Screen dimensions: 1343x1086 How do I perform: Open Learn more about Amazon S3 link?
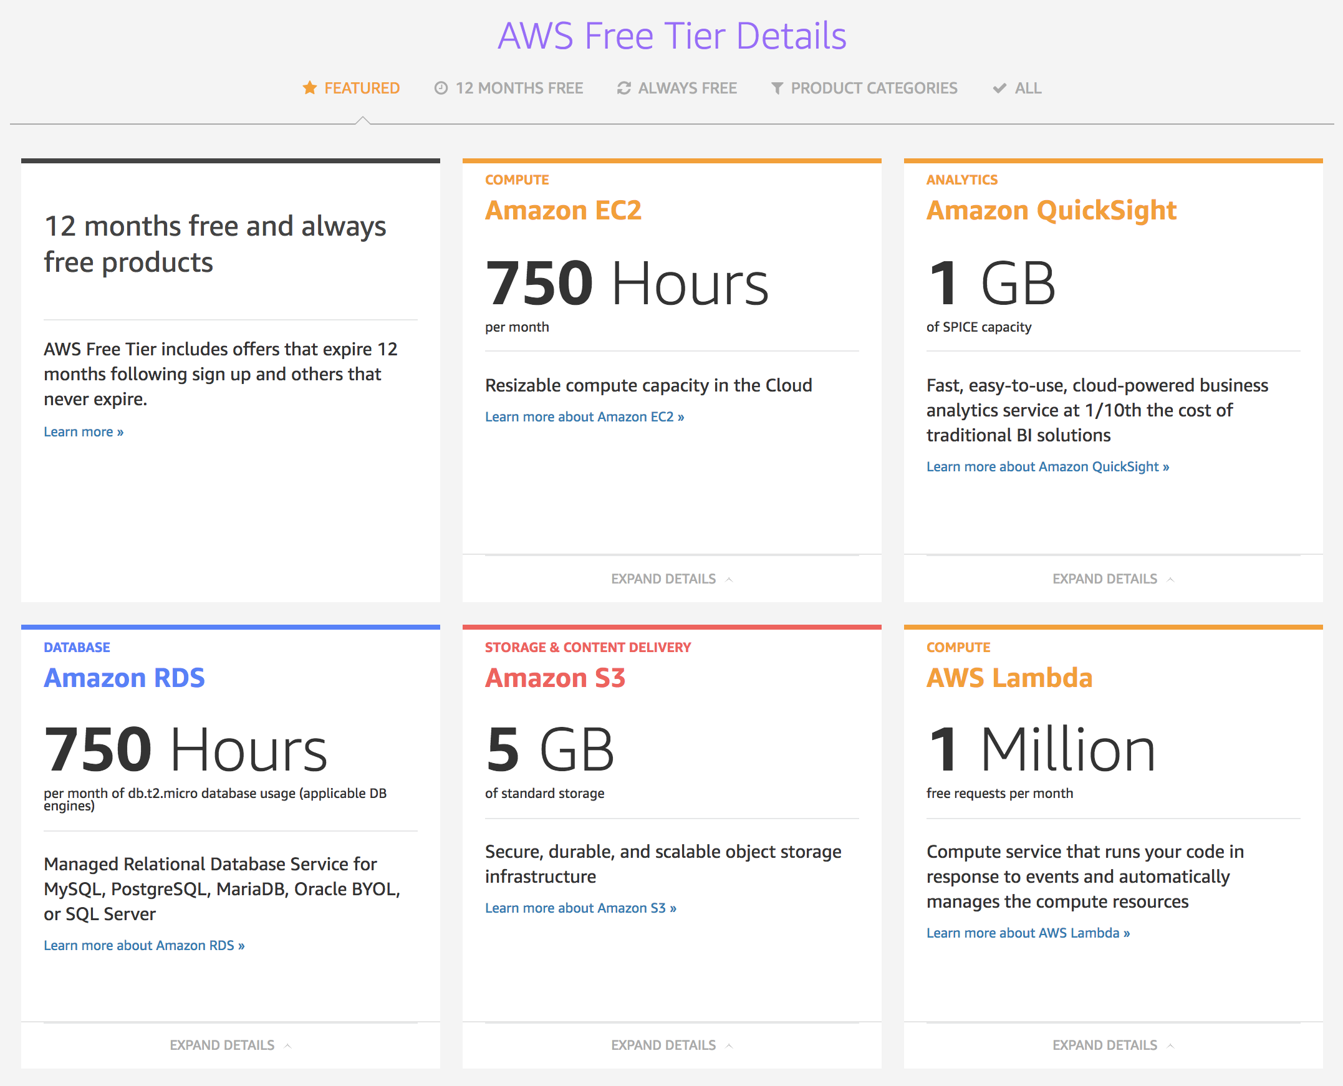coord(580,908)
